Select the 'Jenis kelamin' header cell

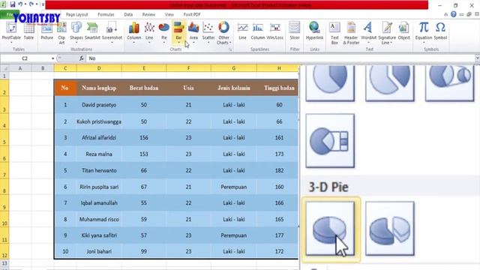(x=234, y=88)
